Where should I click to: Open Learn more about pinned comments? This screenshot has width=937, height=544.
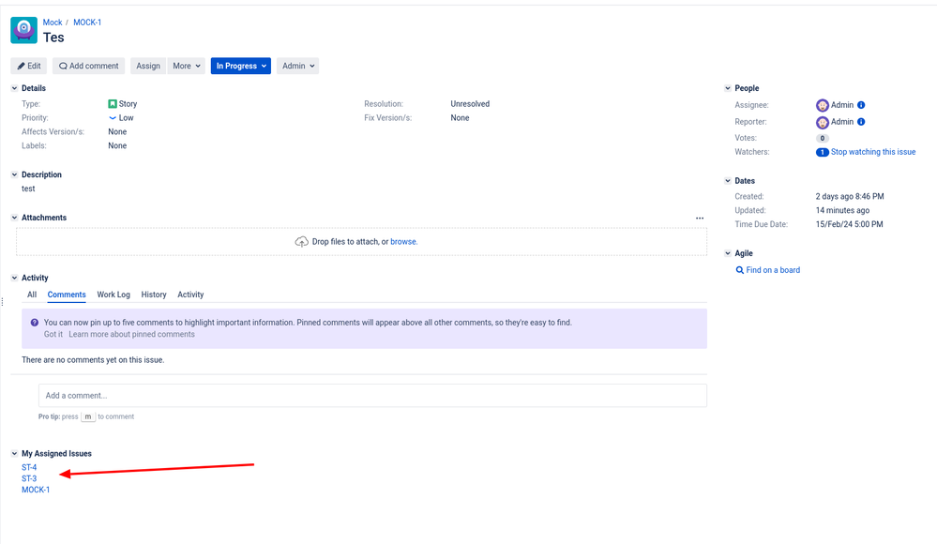(x=131, y=334)
